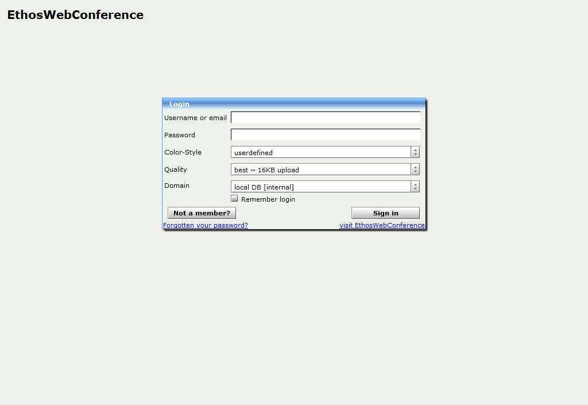Click the arrow stepper on Quality combo box
Viewport: 588px width, 405px height.
[415, 170]
